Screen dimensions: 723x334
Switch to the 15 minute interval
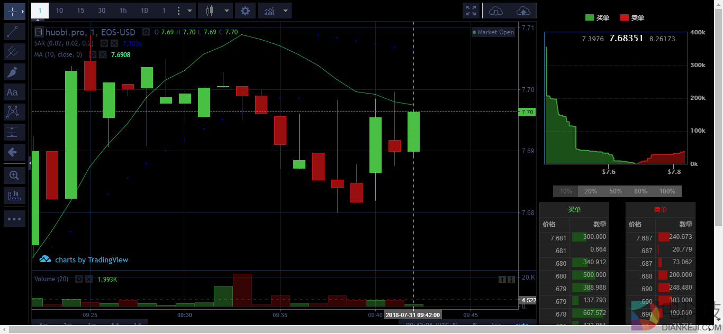(80, 11)
